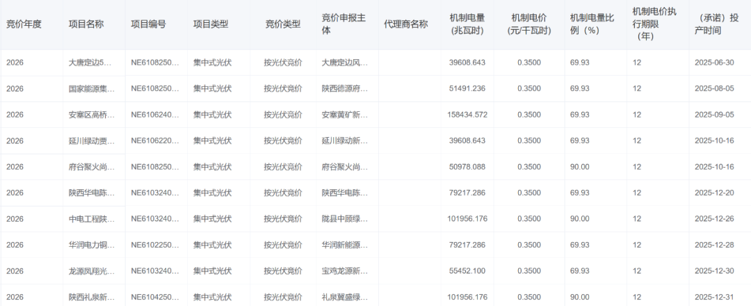Click bidding entity 宝鸡龙源新...

tap(345, 271)
